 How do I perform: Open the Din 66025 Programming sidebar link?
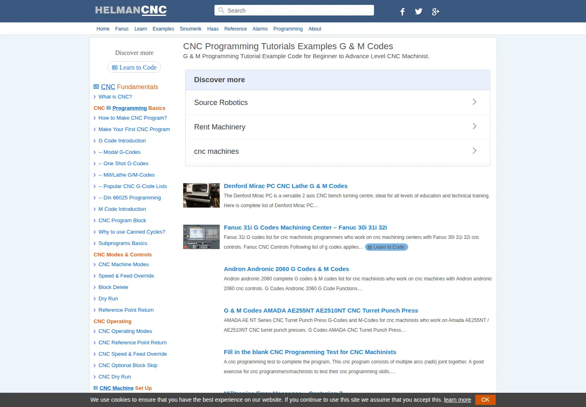tap(130, 198)
